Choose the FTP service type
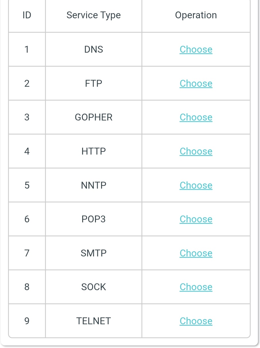Viewport: 260px width, 348px height. [x=196, y=83]
